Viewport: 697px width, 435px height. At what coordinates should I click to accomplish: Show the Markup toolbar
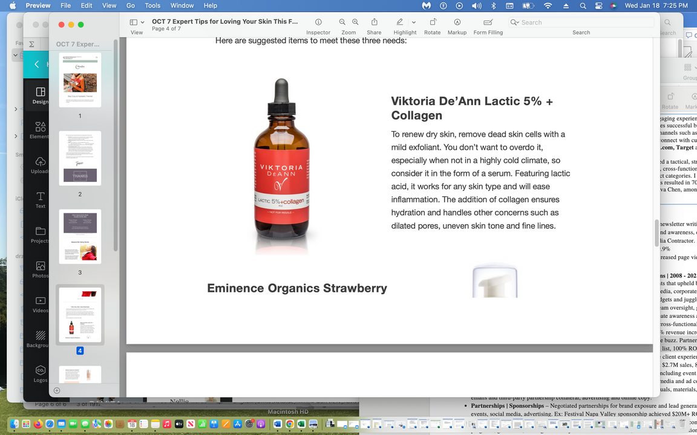coord(457,22)
